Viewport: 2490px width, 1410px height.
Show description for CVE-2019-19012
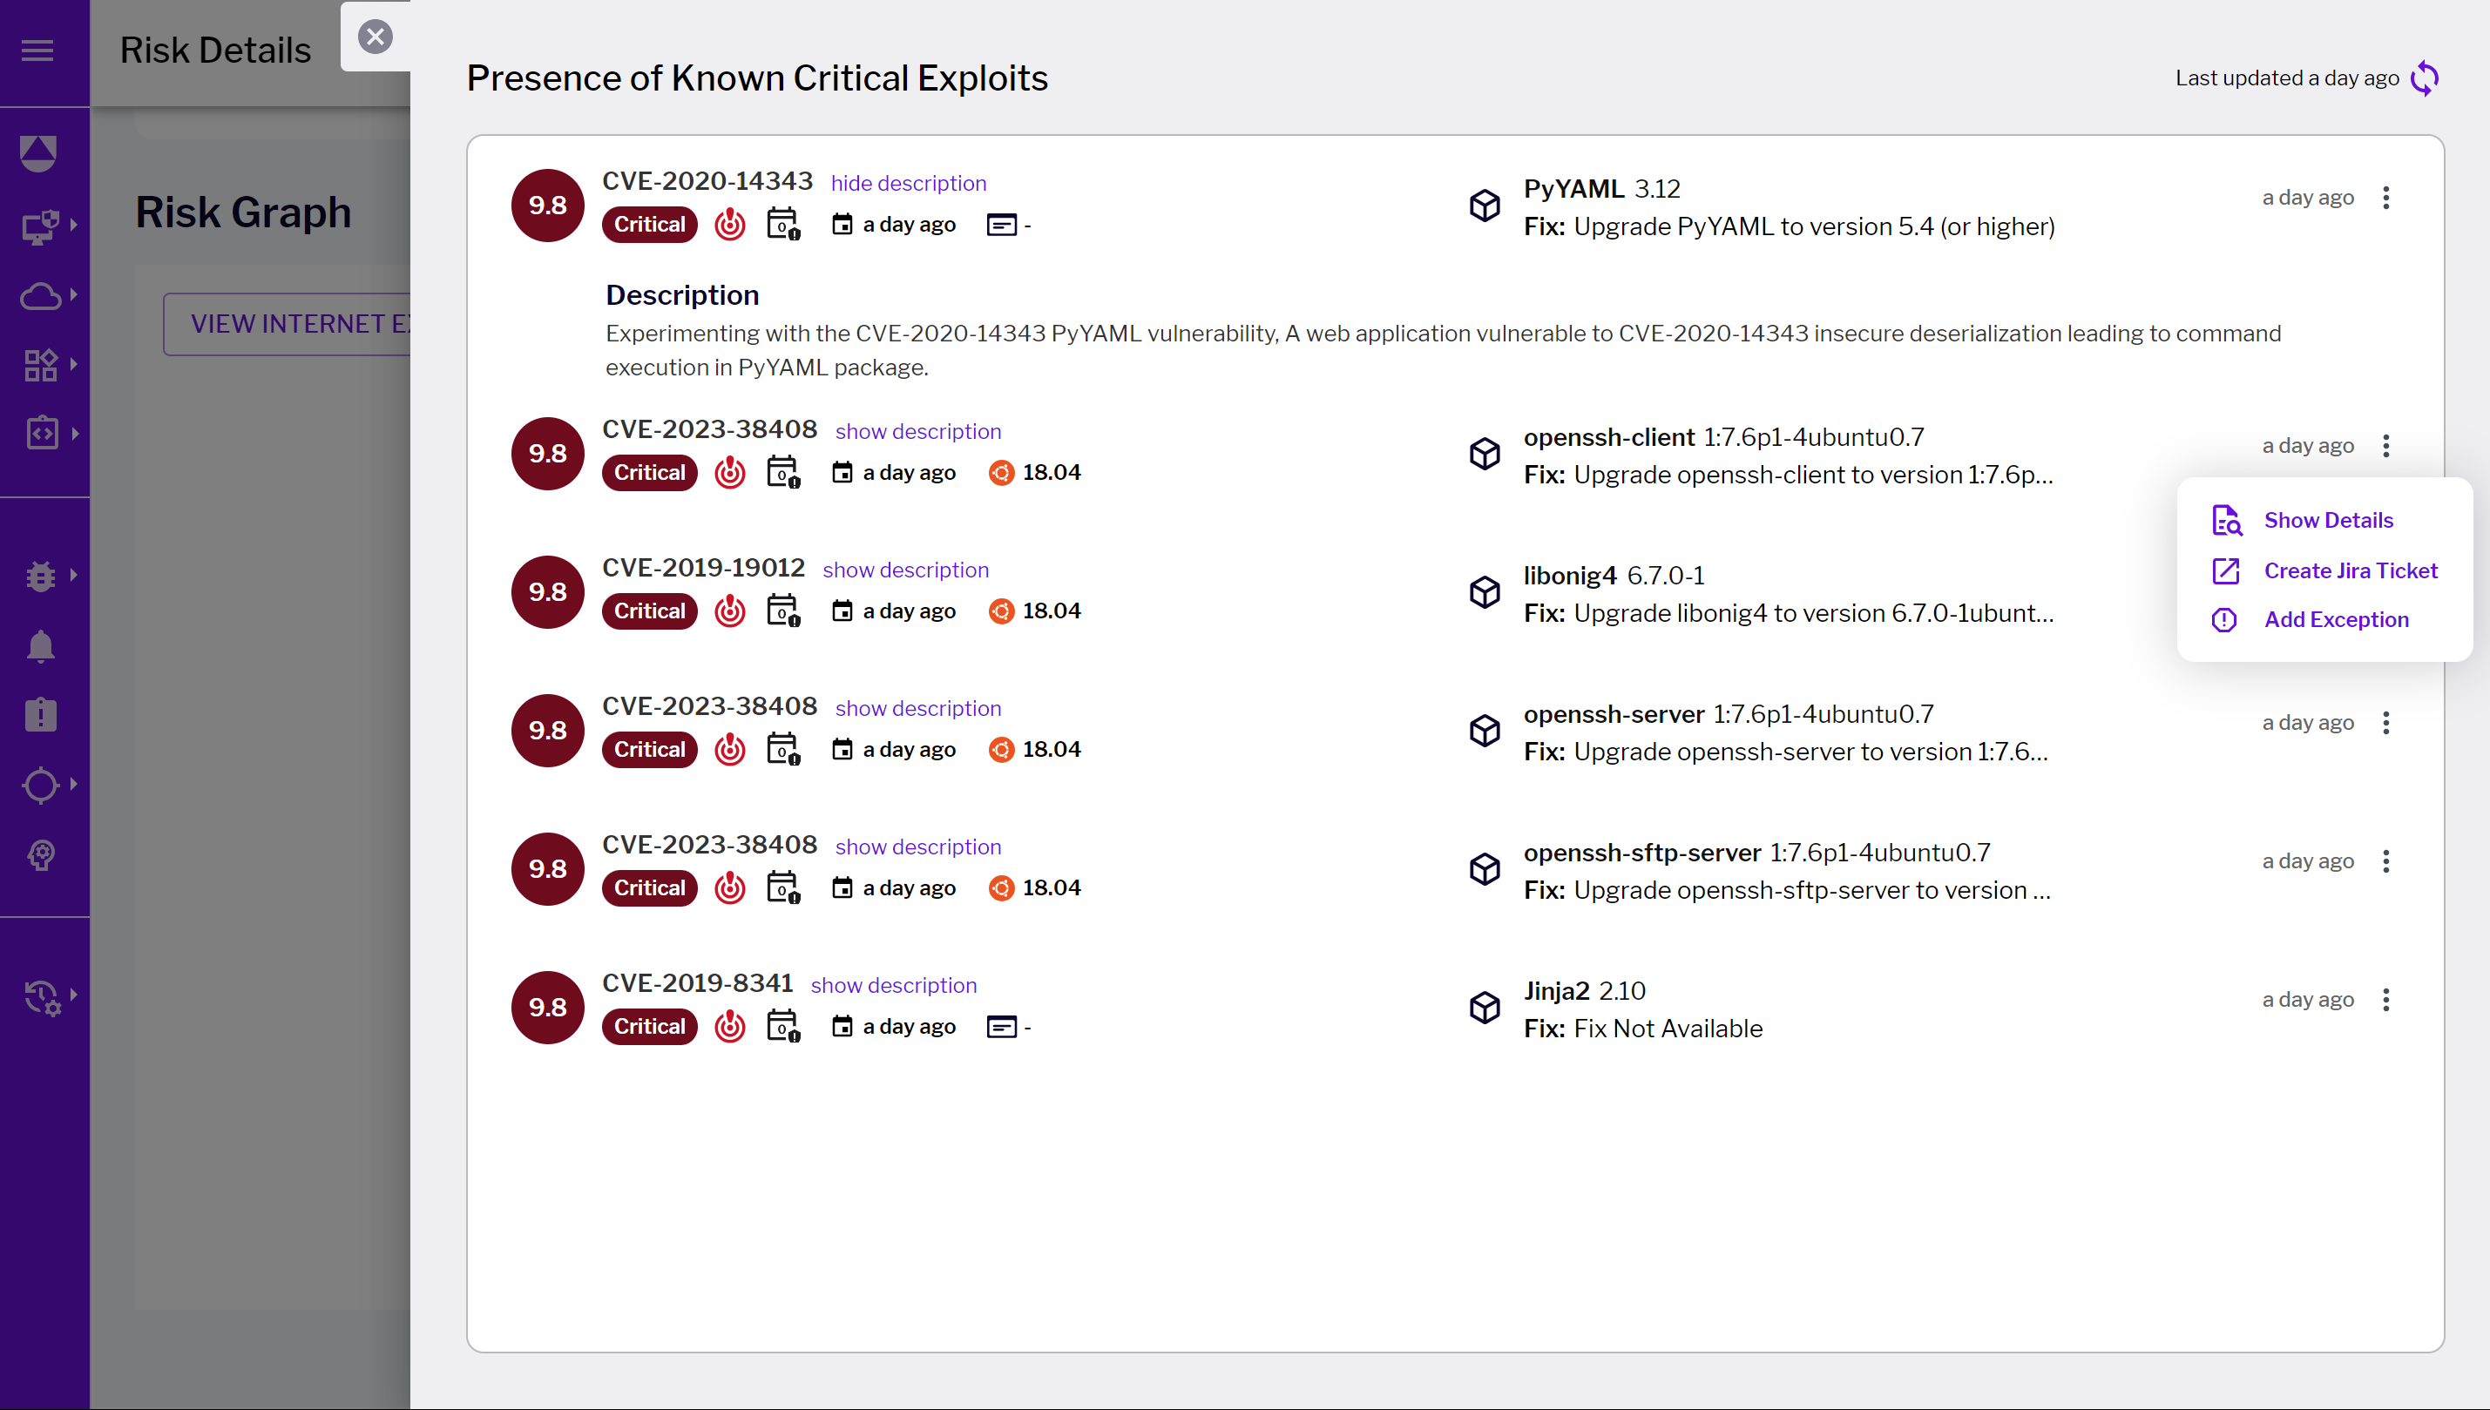(904, 570)
